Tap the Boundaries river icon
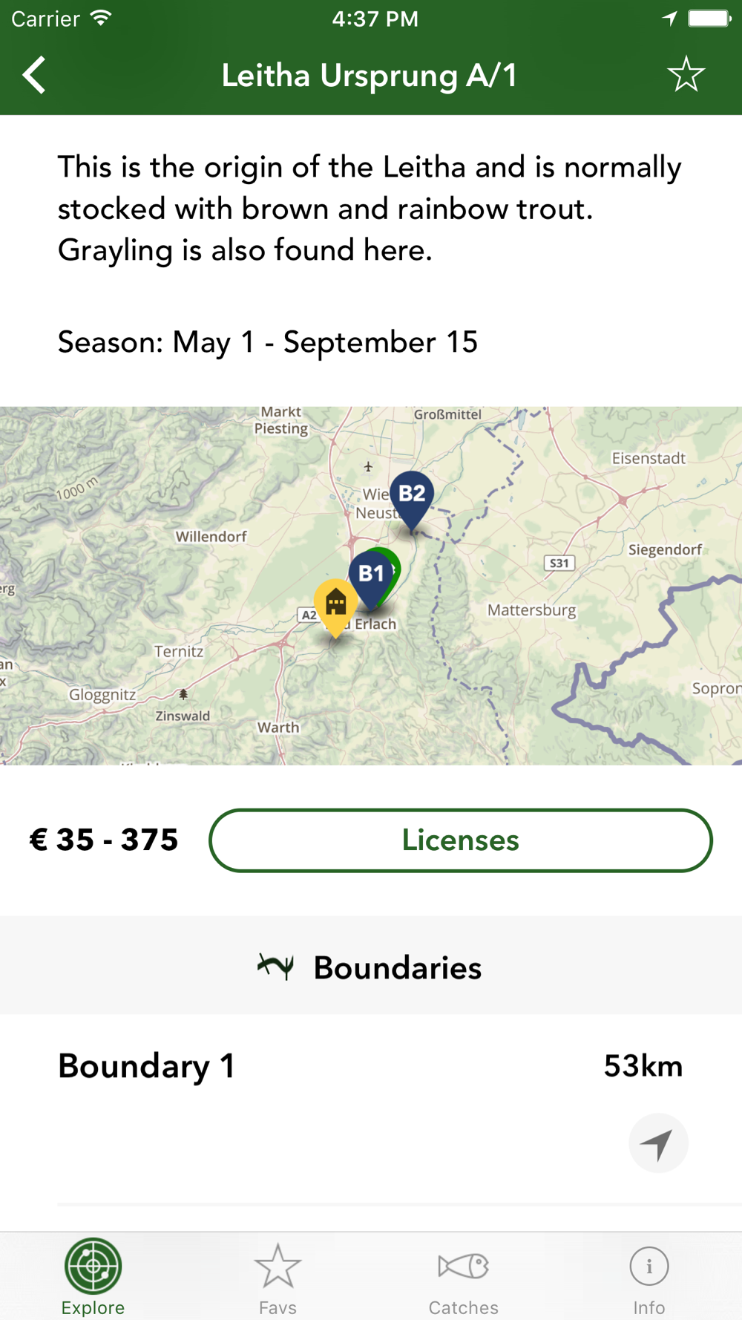742x1320 pixels. coord(276,966)
